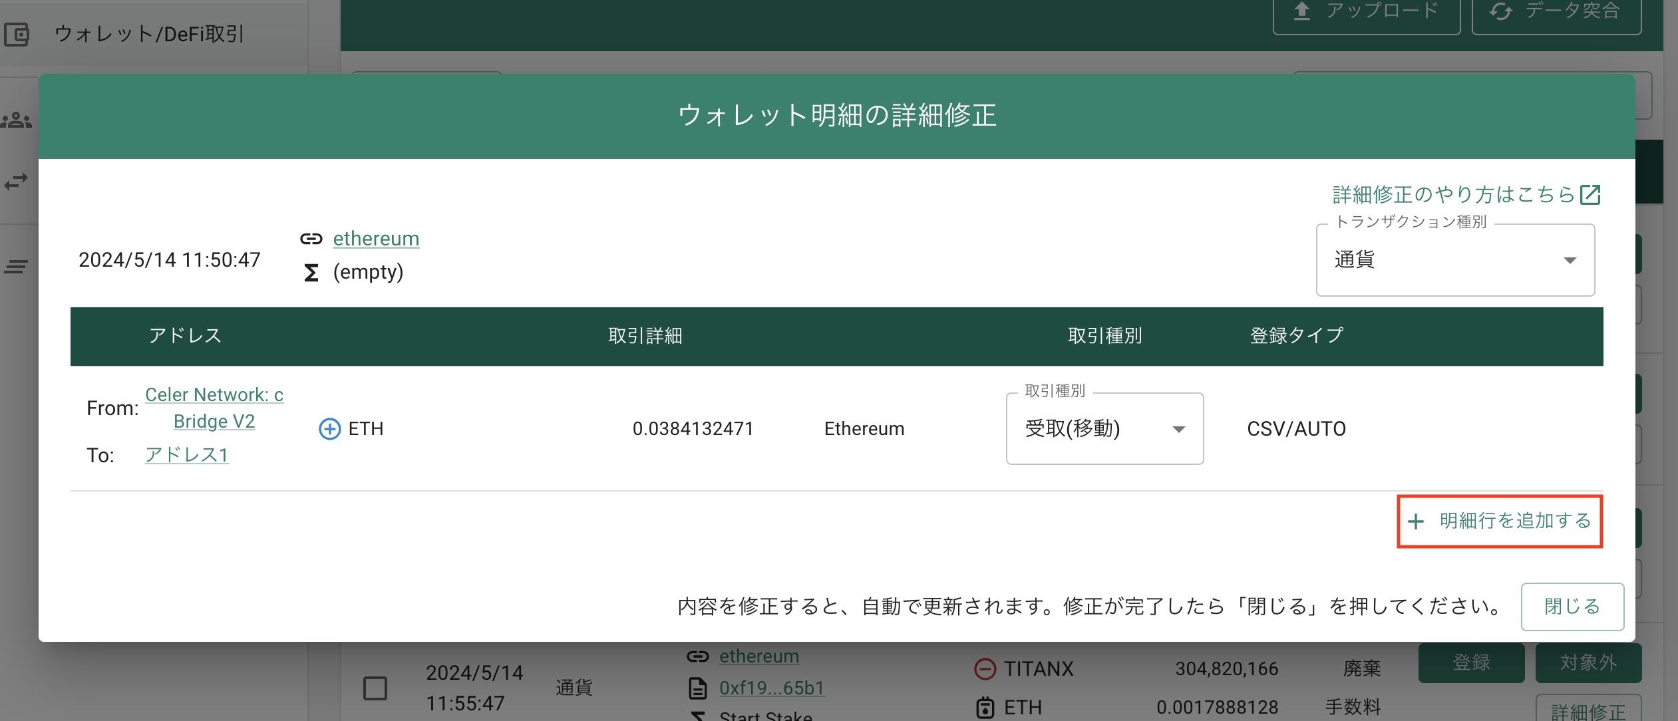Click the blue plus icon beside ETH
This screenshot has width=1678, height=721.
pyautogui.click(x=329, y=429)
